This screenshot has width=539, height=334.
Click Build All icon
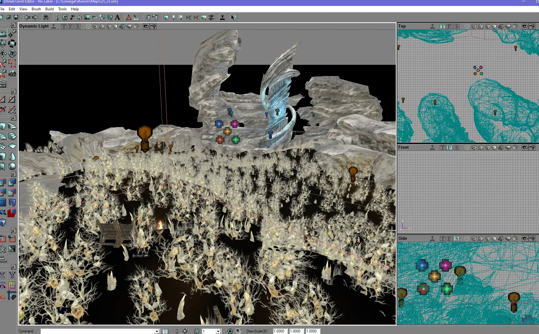[204, 17]
